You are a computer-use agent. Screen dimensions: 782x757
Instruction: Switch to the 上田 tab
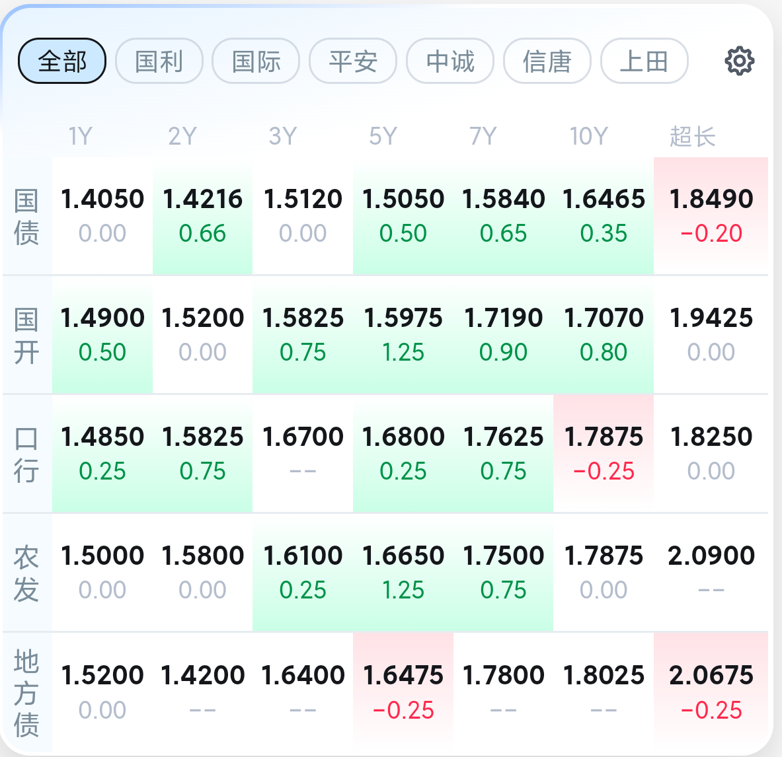pos(644,61)
